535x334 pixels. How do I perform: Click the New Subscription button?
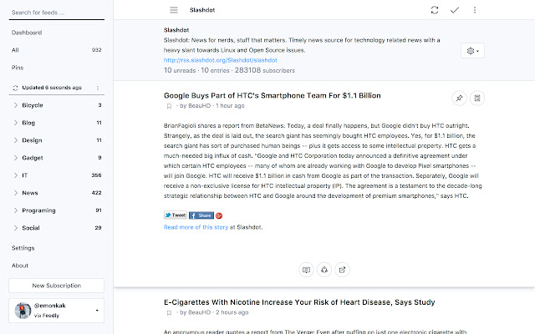click(57, 286)
